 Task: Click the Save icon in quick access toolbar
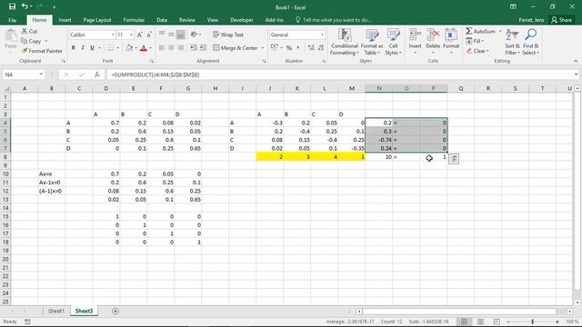tap(12, 6)
